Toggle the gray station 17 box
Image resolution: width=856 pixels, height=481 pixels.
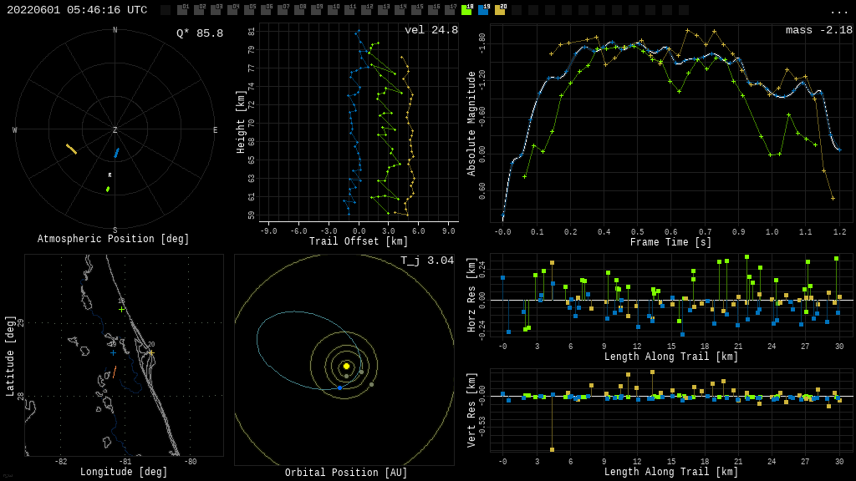tap(450, 10)
